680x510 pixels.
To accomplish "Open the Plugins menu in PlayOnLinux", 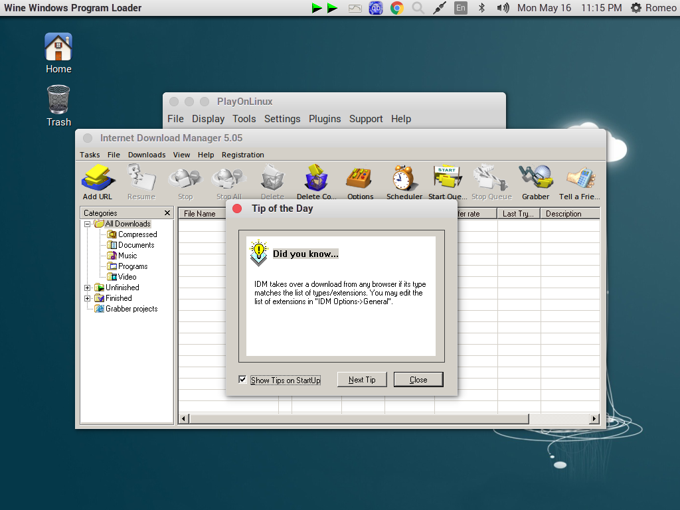I will tap(324, 119).
